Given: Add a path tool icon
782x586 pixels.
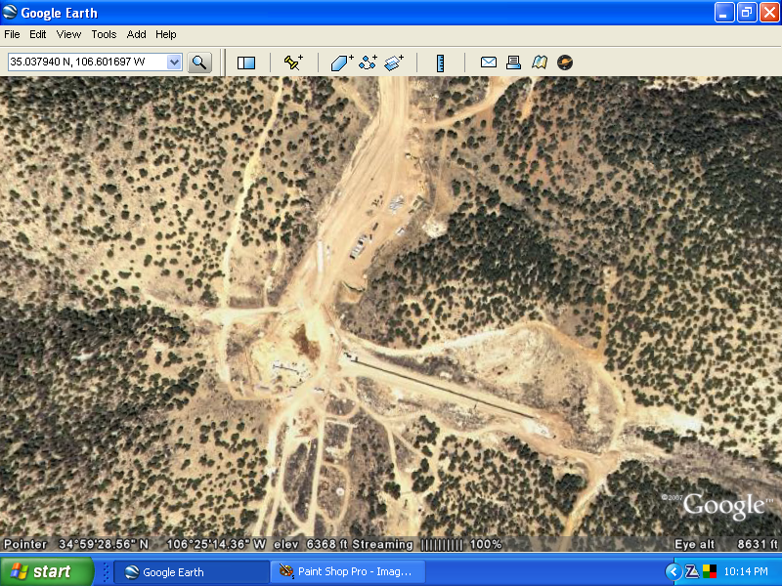Looking at the screenshot, I should coord(369,63).
